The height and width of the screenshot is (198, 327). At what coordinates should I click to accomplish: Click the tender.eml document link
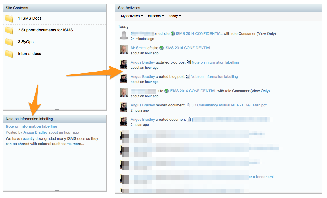click(261, 177)
